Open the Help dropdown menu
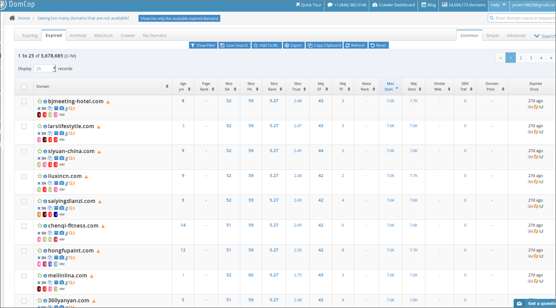Image resolution: width=556 pixels, height=308 pixels. [498, 5]
